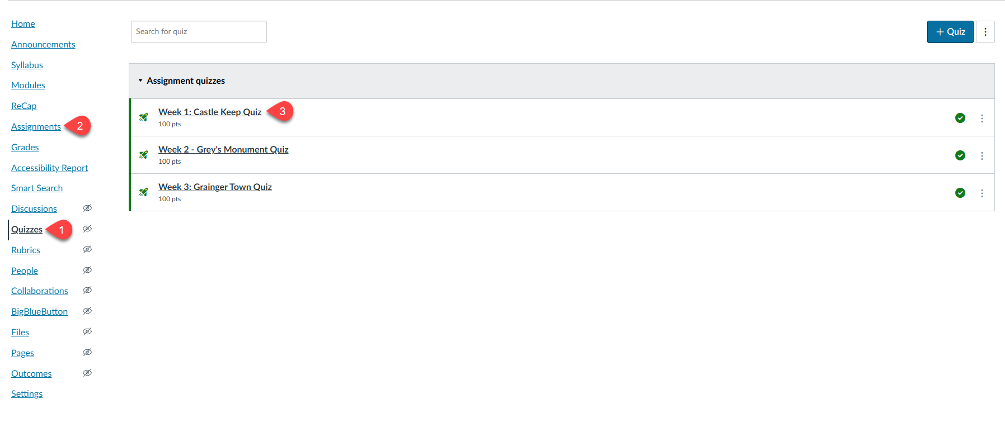This screenshot has width=1005, height=427.
Task: Collapse the Assignment quizzes group
Action: pyautogui.click(x=140, y=80)
